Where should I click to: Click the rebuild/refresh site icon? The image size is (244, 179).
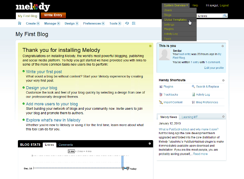[x=127, y=23]
